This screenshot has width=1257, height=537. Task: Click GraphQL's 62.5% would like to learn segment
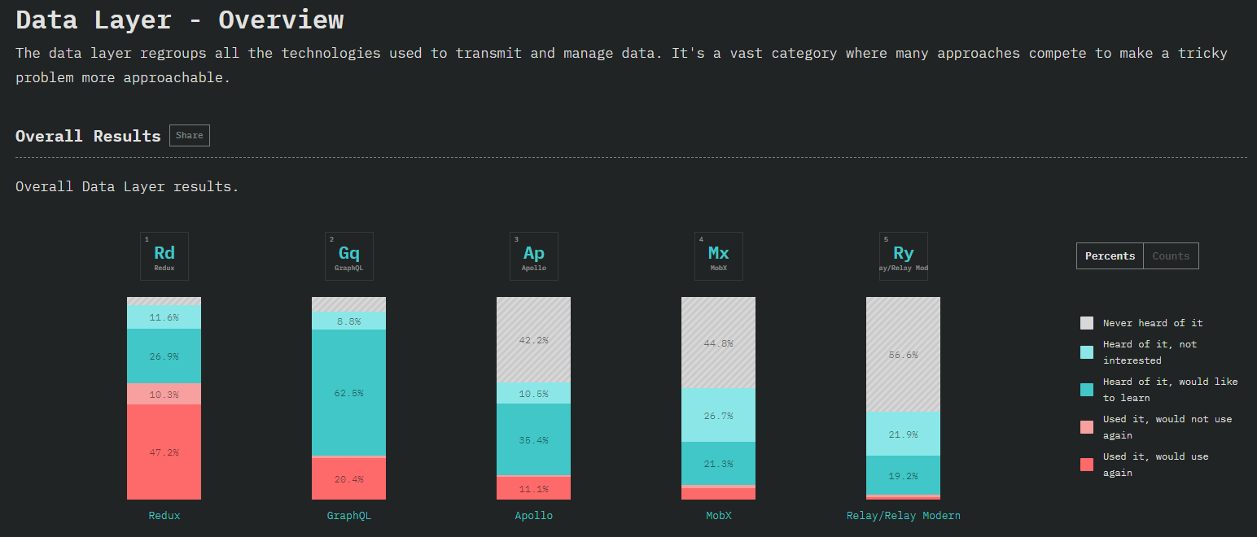tap(349, 393)
